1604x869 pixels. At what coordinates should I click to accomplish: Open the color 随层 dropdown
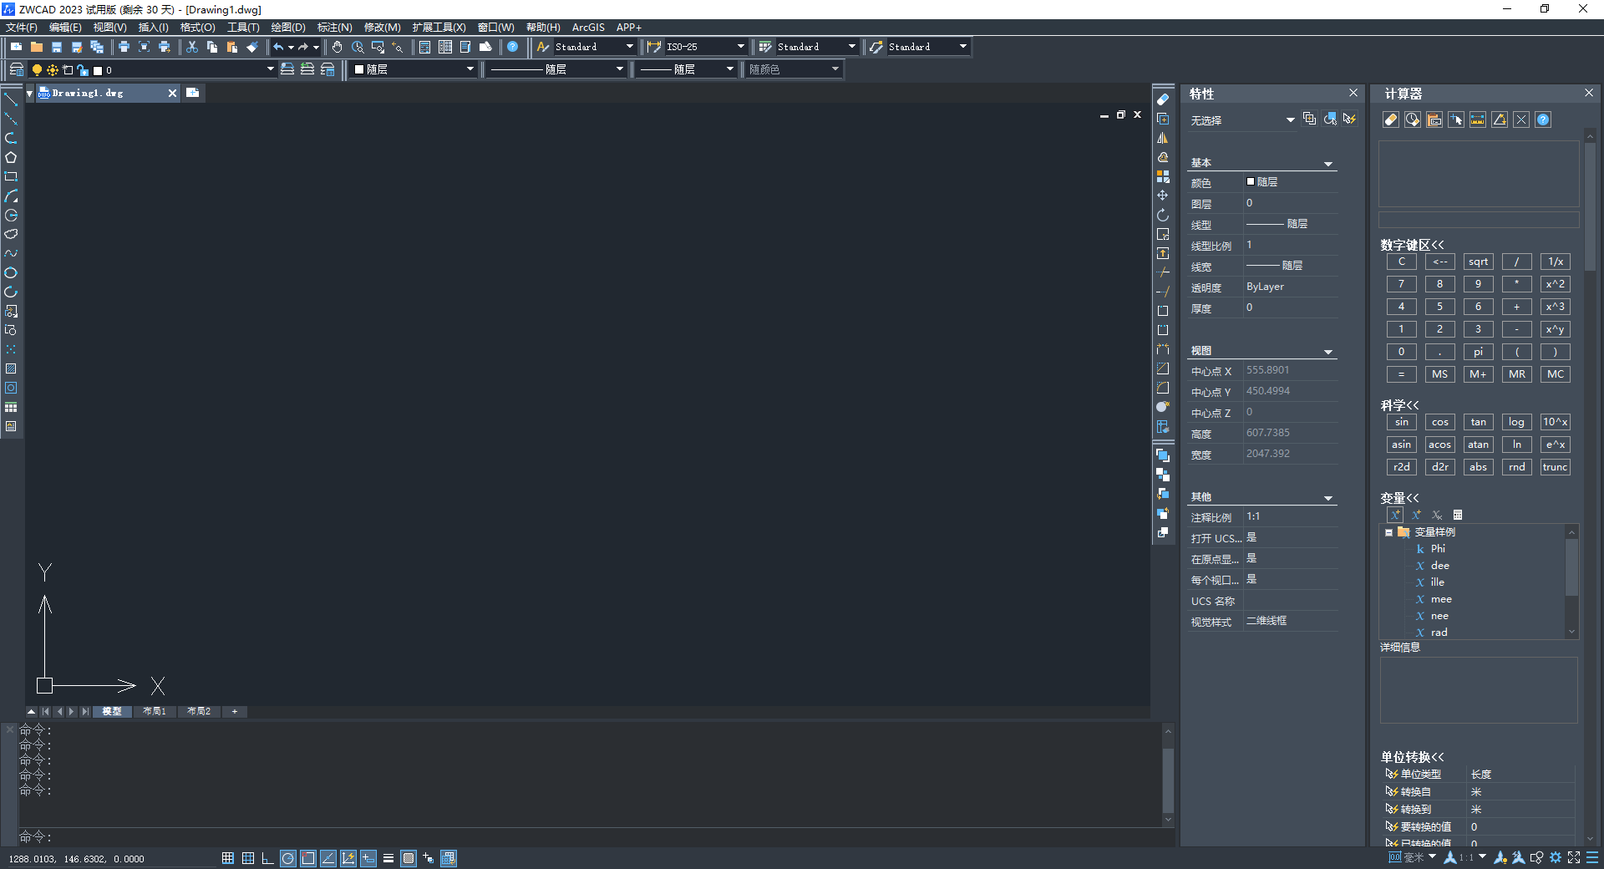tap(470, 69)
